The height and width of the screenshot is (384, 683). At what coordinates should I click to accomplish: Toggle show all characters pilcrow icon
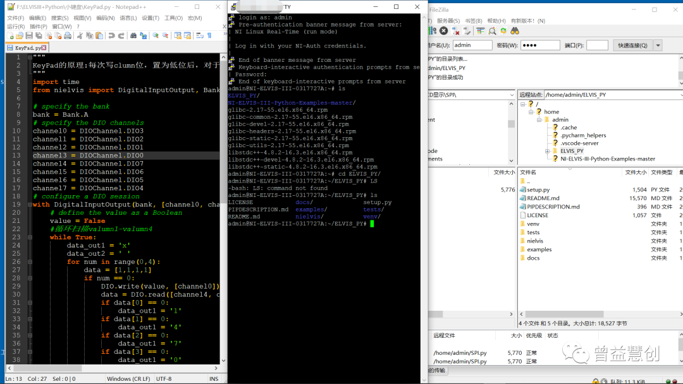pyautogui.click(x=209, y=35)
